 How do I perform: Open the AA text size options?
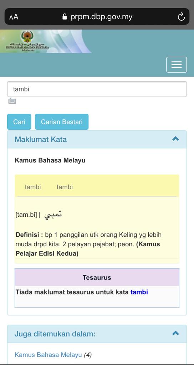pos(14,17)
